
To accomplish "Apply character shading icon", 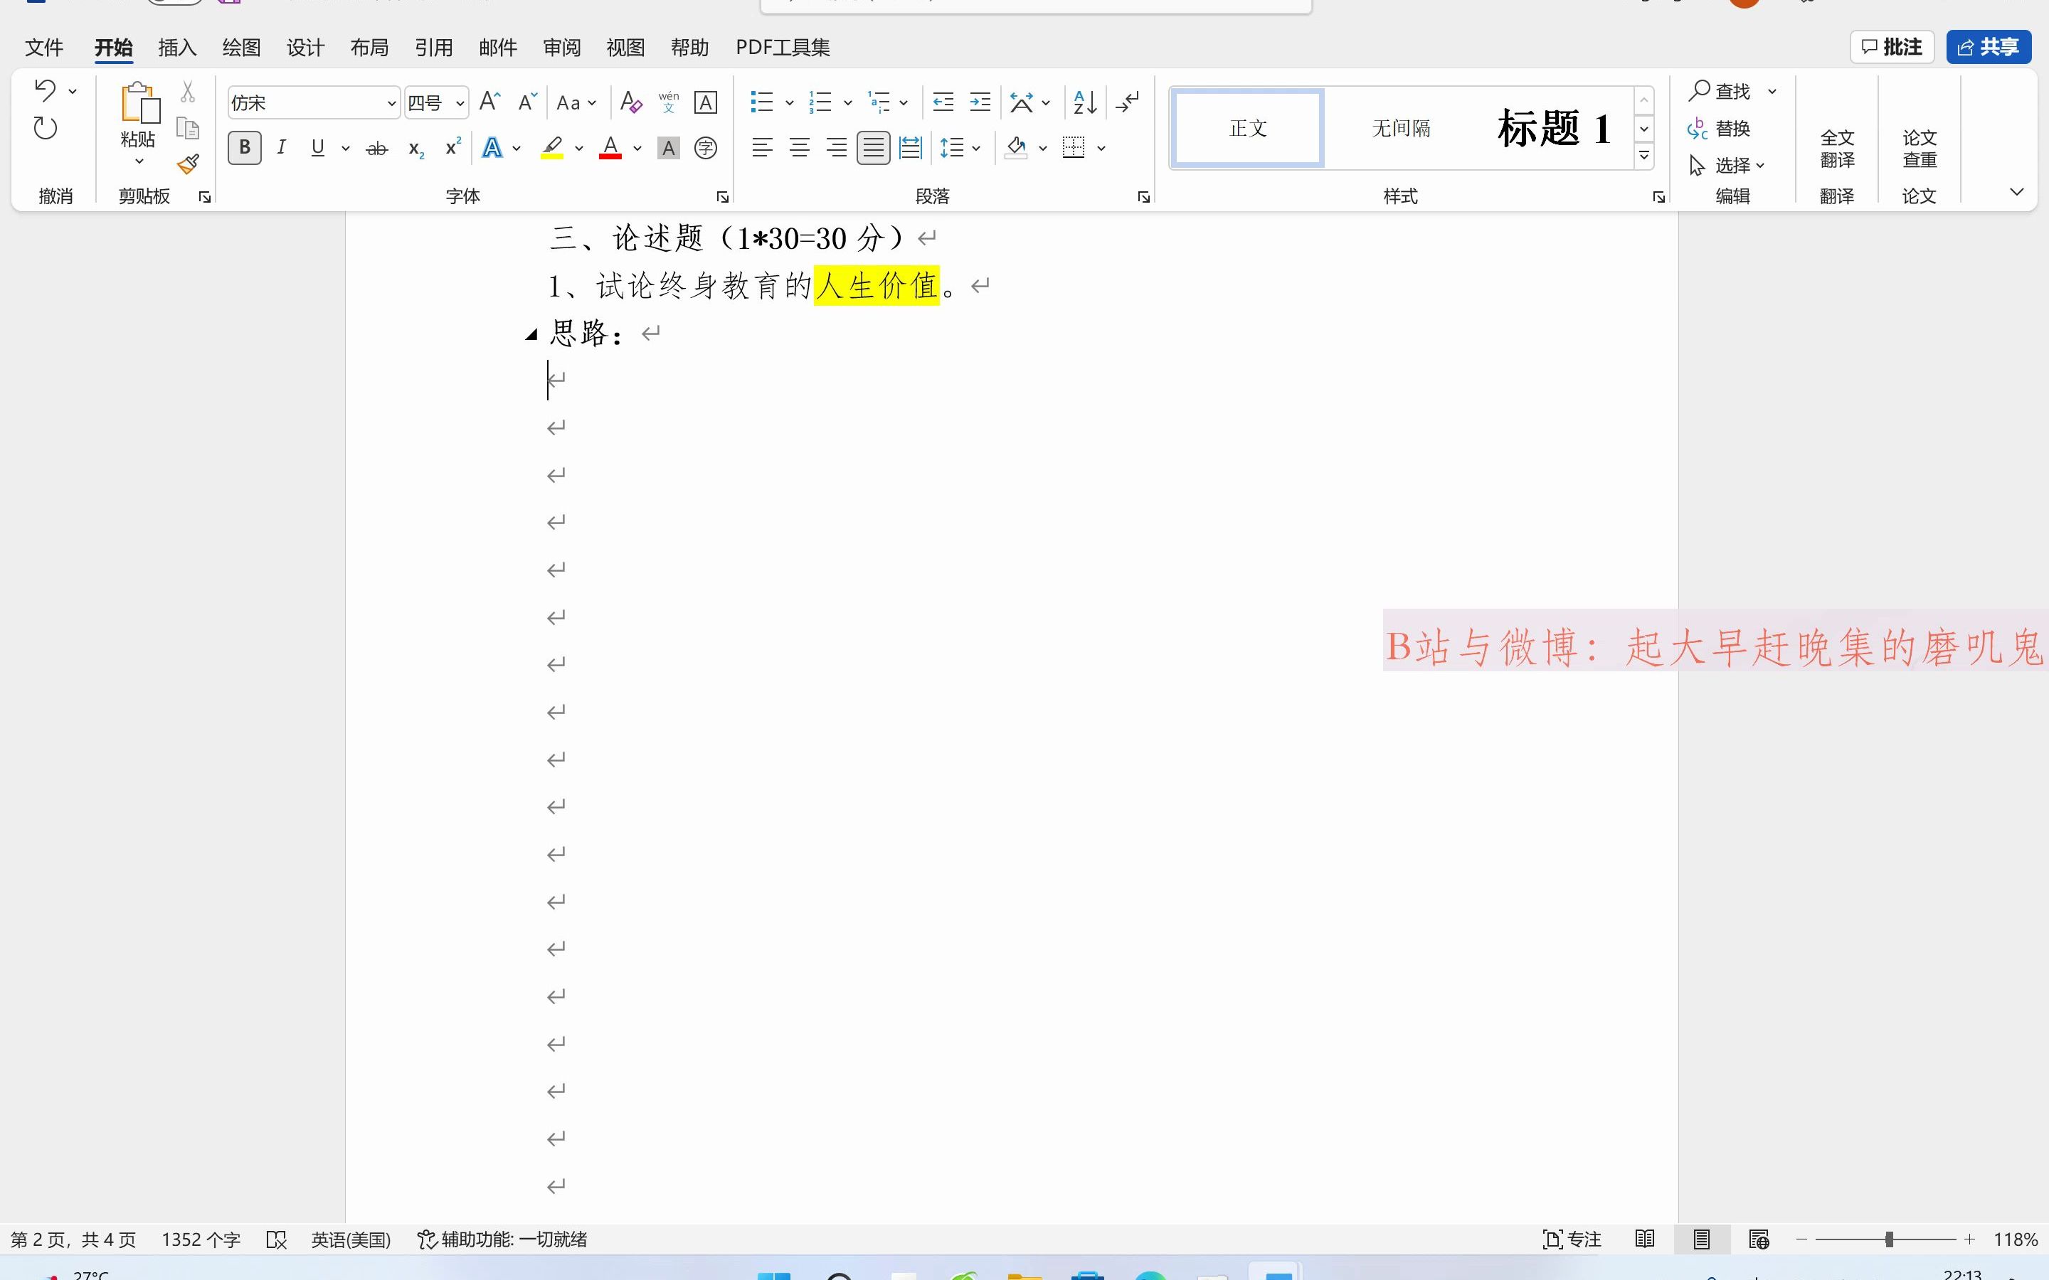I will (669, 148).
